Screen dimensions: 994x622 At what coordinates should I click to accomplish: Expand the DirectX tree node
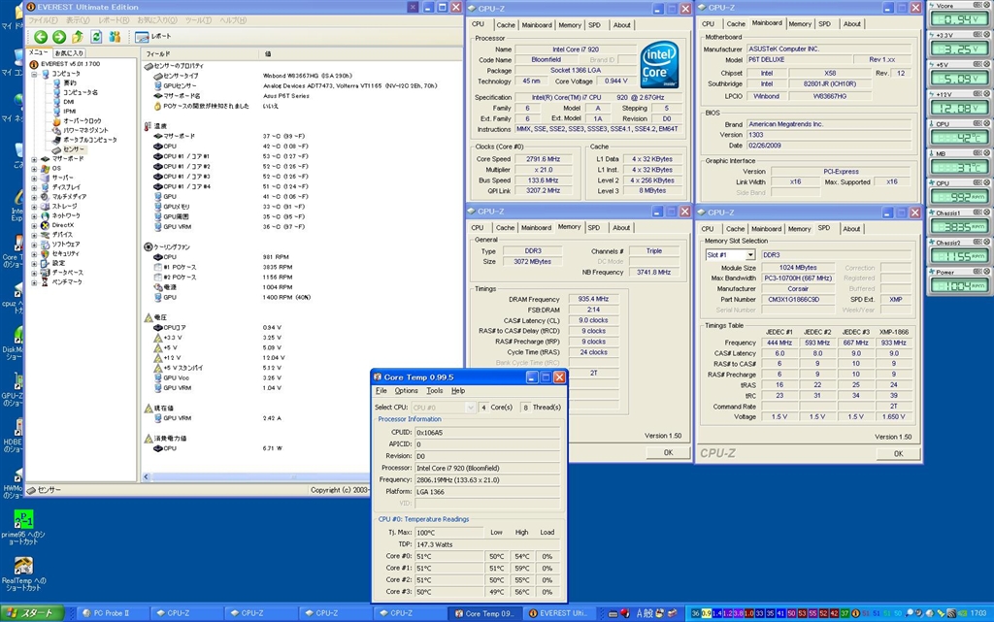tap(34, 224)
